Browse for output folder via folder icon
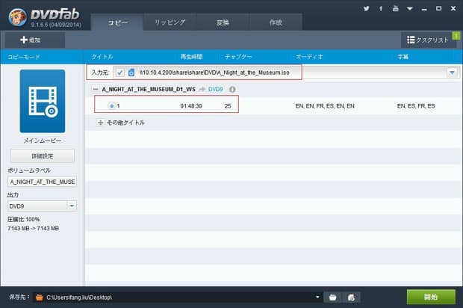463x308 pixels. [333, 297]
